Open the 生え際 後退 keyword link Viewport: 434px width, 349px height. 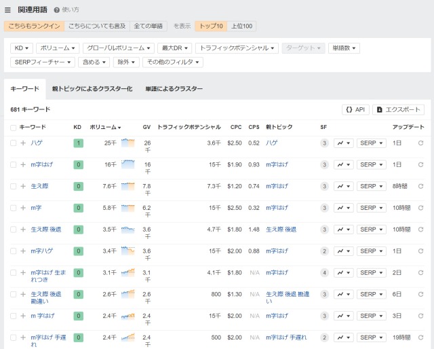pos(46,229)
